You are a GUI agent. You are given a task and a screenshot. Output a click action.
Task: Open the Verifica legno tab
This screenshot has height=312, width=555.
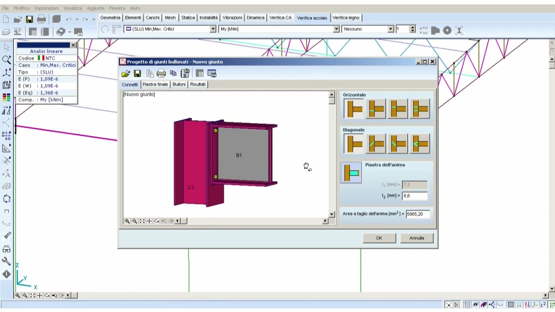coord(346,17)
